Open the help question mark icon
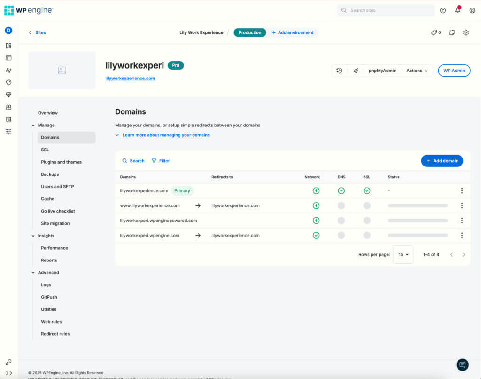The height and width of the screenshot is (379, 481). coord(442,10)
